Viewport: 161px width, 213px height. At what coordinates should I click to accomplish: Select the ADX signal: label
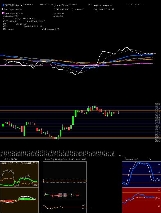click(8, 29)
